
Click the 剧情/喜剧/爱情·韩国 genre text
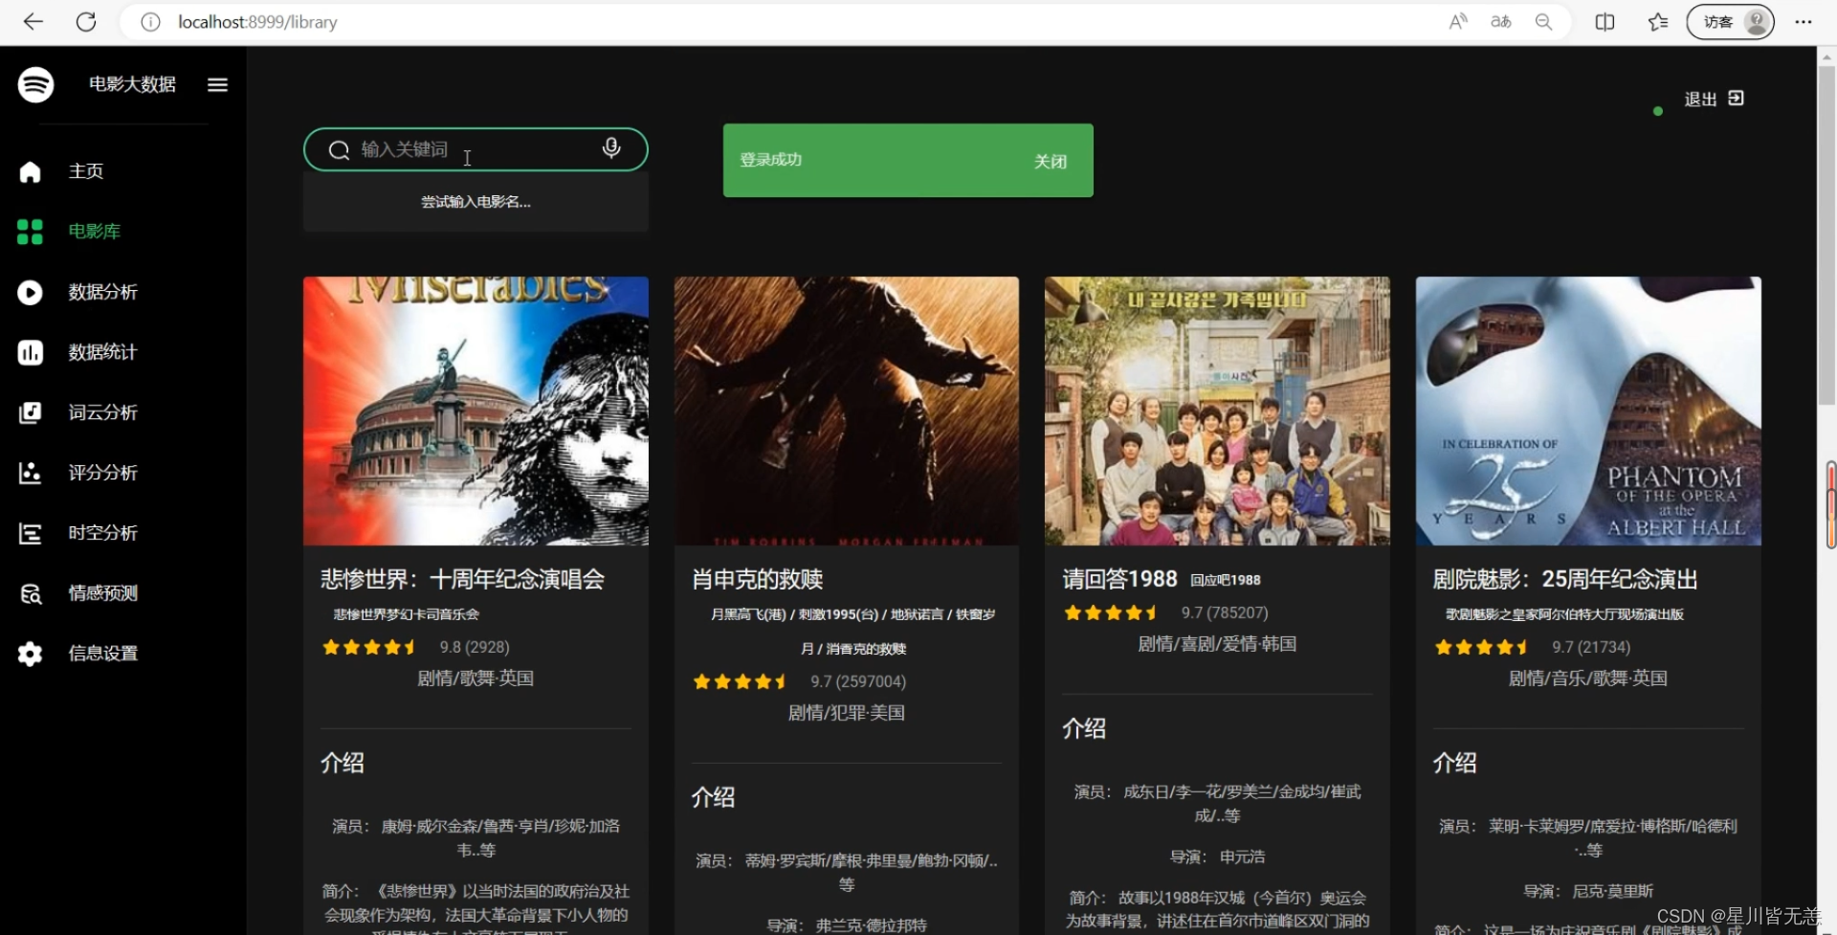tap(1217, 644)
